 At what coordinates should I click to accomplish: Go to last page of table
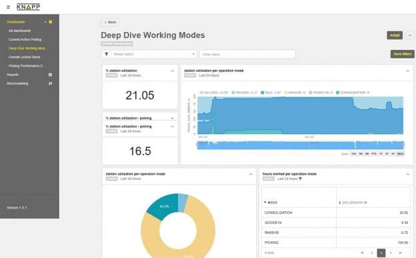[401, 253]
